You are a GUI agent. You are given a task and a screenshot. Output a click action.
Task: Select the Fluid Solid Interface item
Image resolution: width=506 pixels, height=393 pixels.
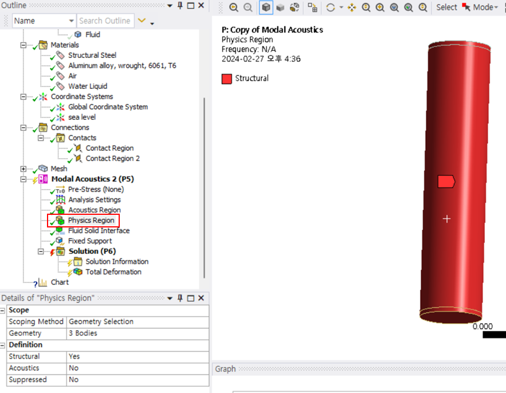coord(99,231)
